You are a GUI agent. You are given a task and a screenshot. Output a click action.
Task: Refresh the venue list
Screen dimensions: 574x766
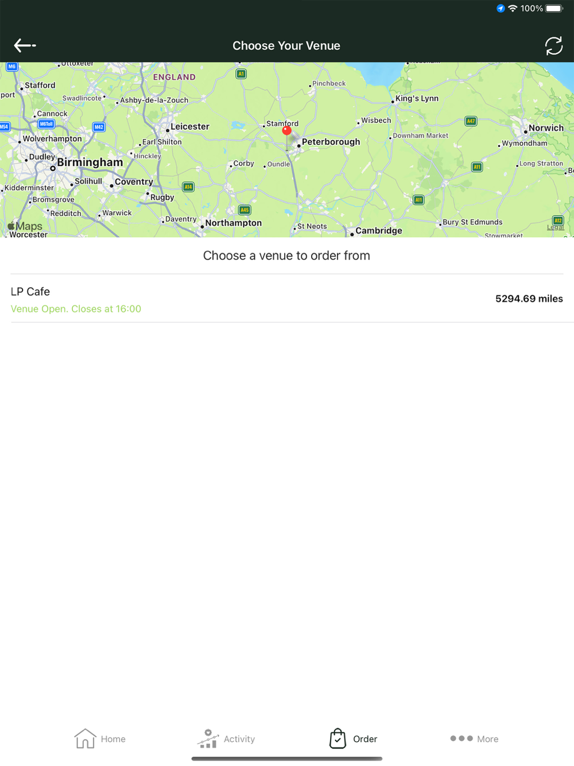(554, 46)
